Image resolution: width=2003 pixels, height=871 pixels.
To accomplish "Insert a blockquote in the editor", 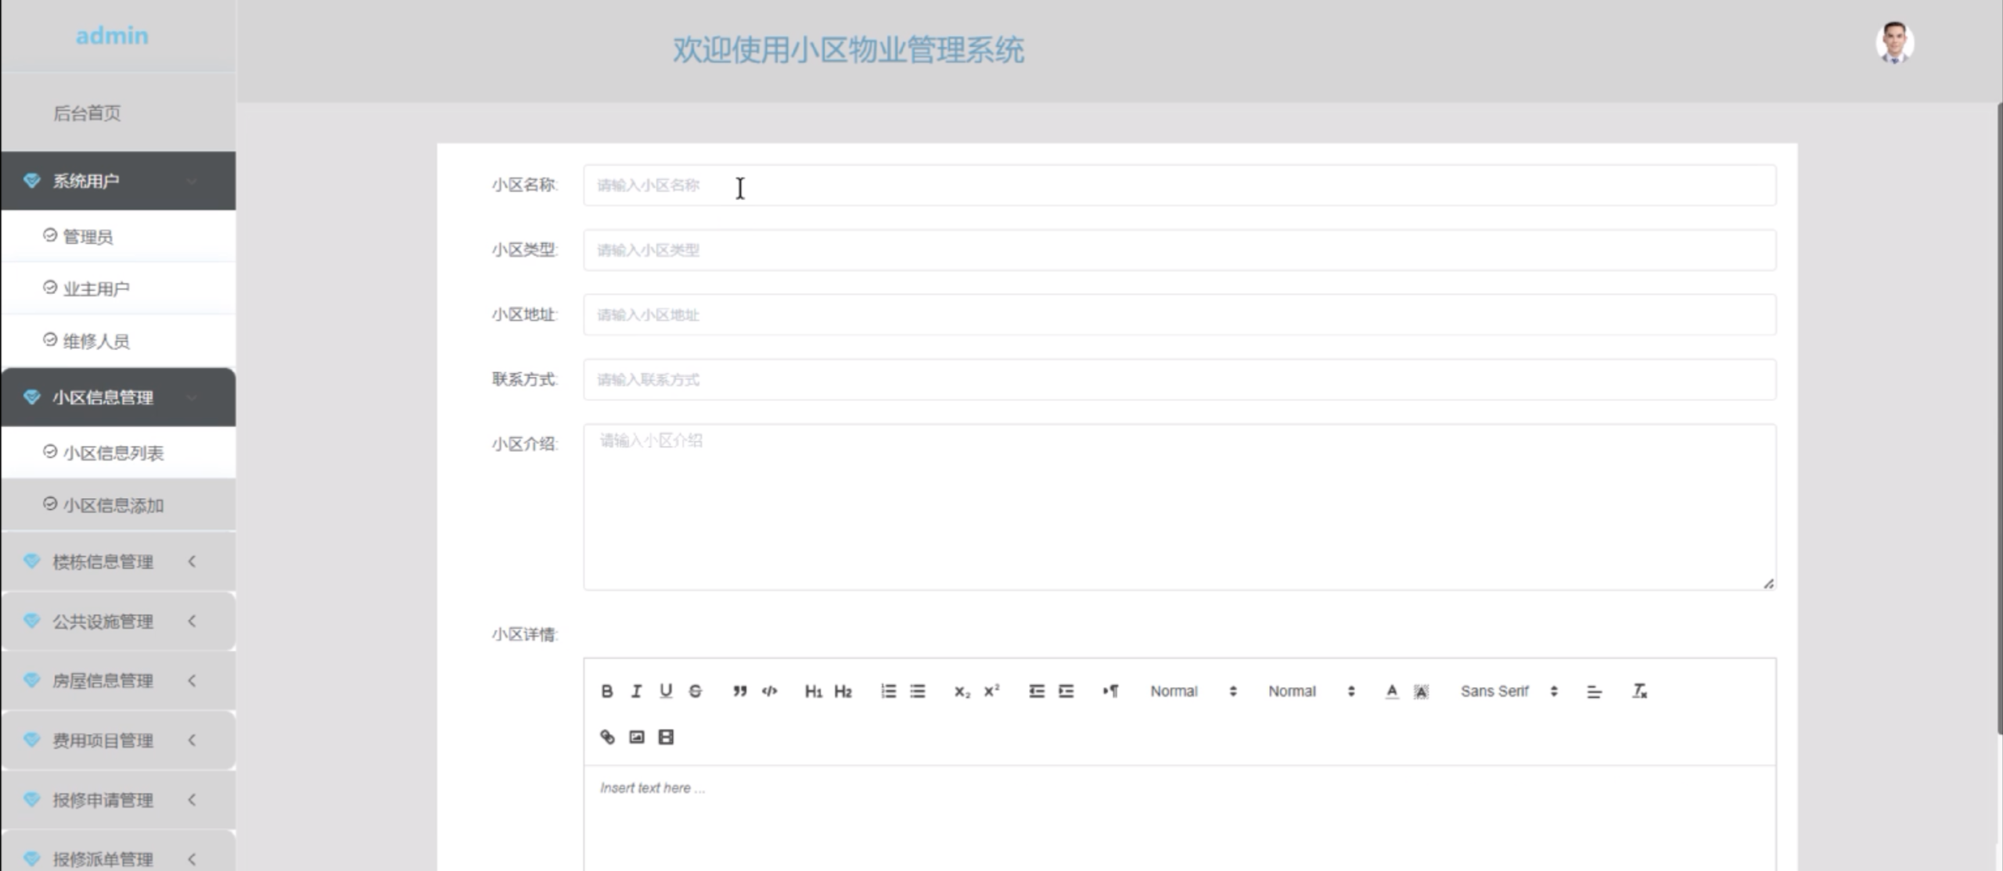I will tap(739, 690).
